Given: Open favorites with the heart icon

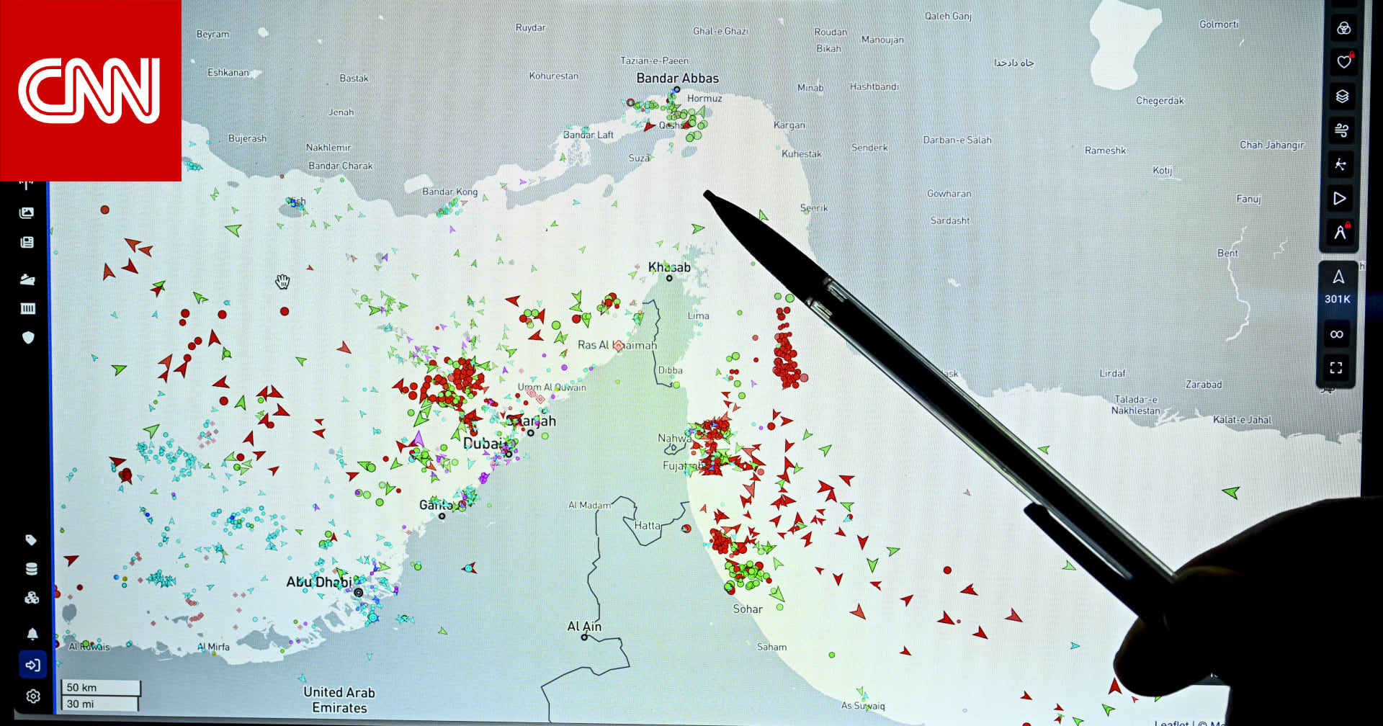Looking at the screenshot, I should (1343, 62).
